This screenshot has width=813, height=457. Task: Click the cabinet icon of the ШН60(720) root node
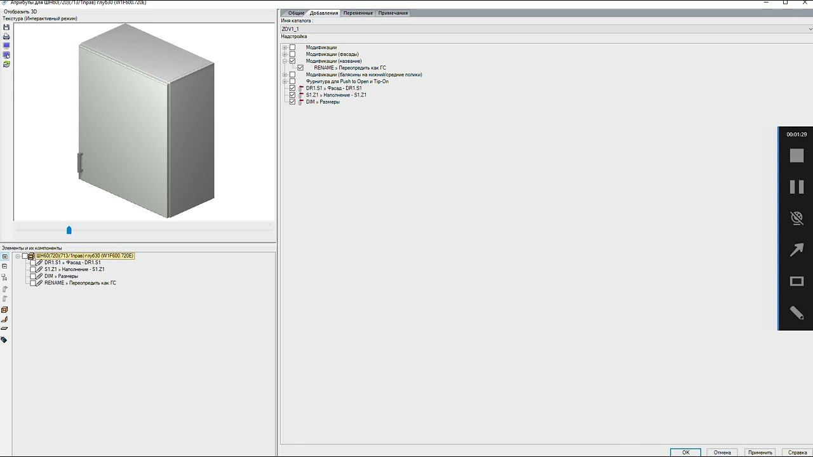point(32,256)
